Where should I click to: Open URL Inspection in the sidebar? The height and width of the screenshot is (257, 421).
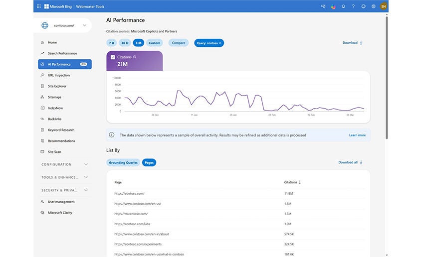(x=59, y=75)
